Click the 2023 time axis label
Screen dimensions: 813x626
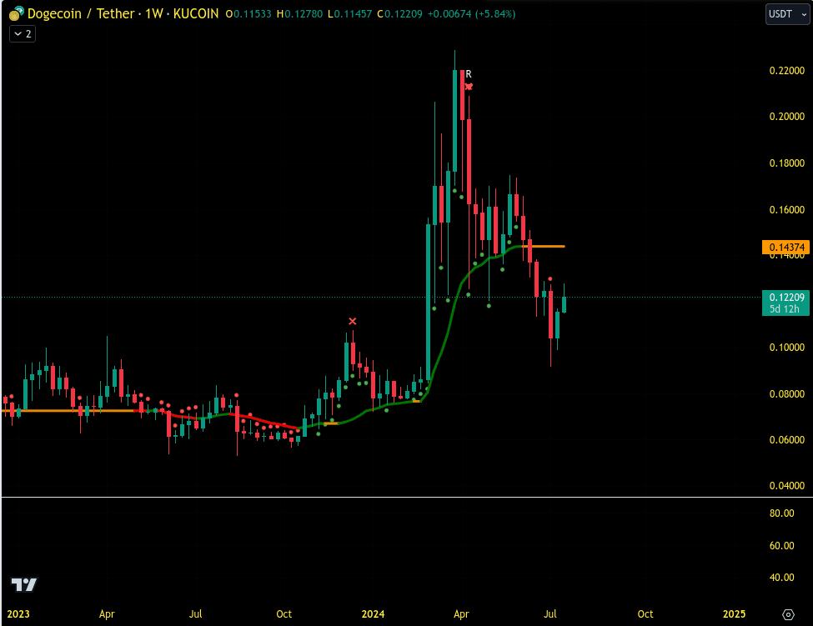coord(18,614)
